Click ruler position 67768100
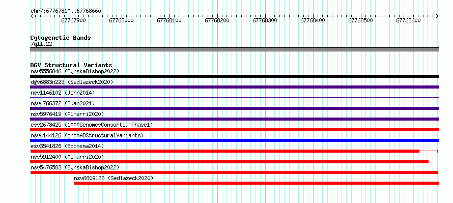 (x=169, y=20)
